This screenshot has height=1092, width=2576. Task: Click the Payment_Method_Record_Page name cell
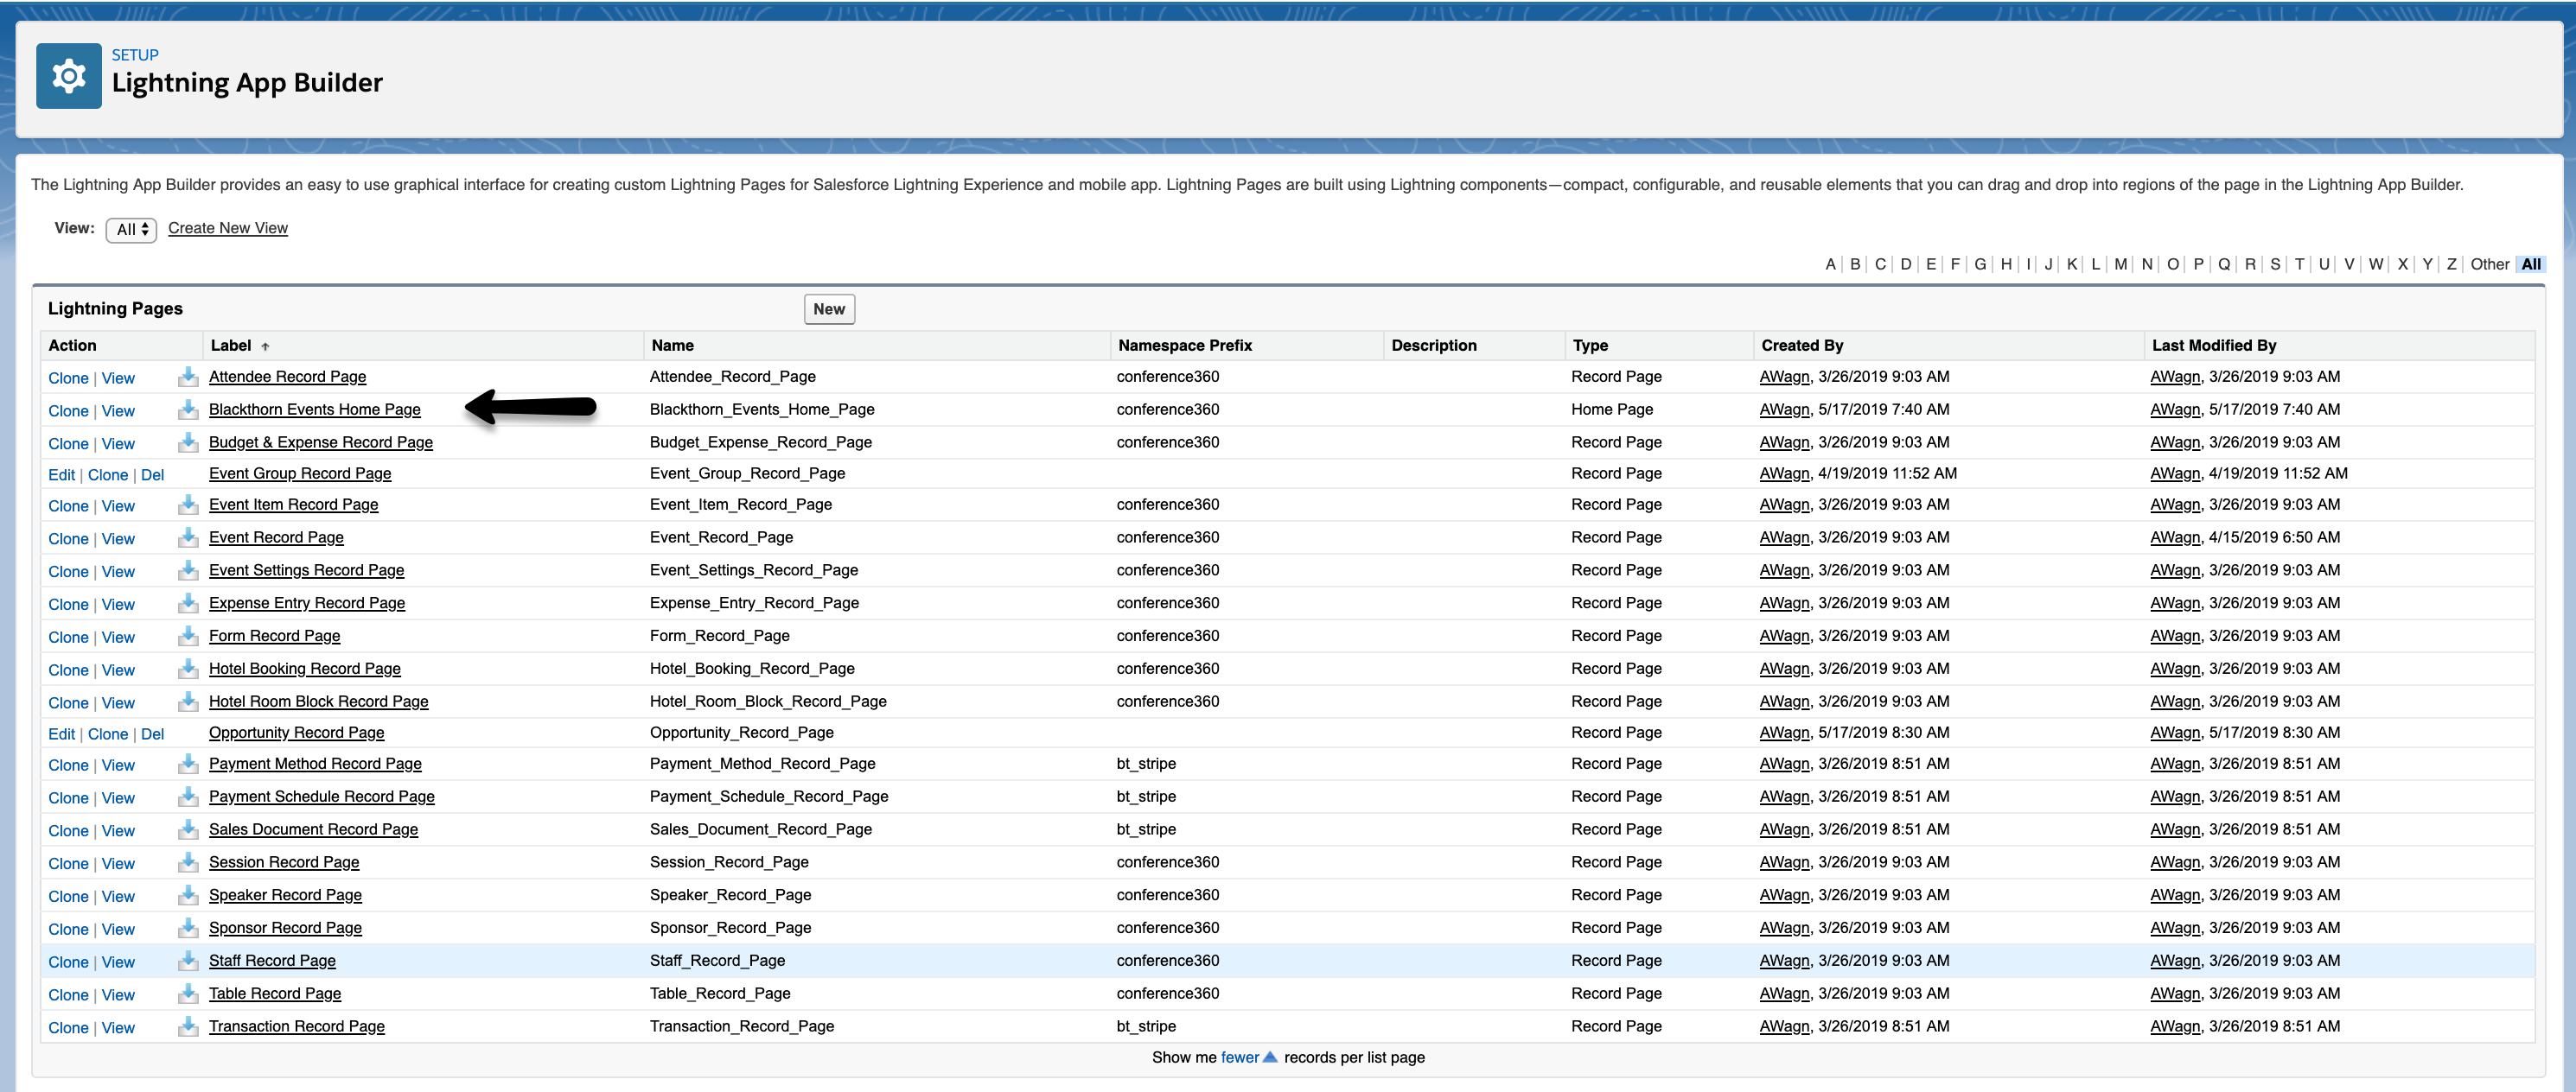(x=762, y=764)
